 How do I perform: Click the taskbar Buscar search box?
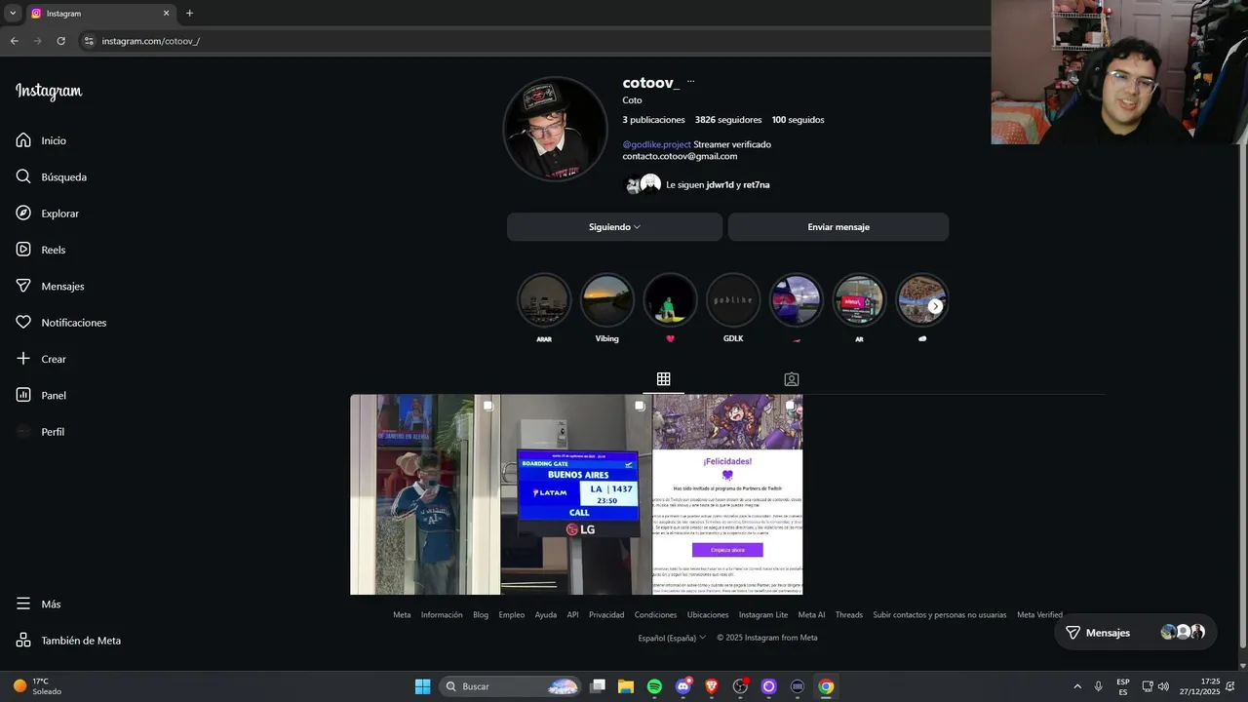click(510, 686)
